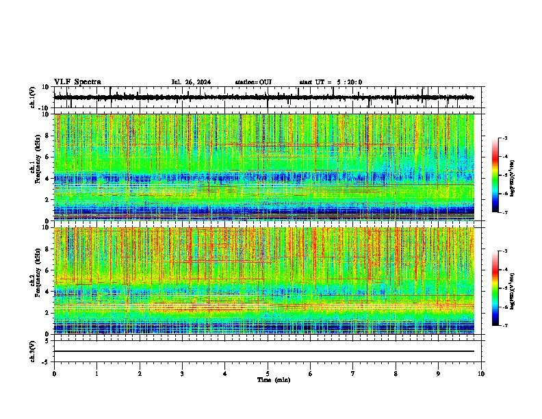This screenshot has height=419, width=542.
Task: Click the ch.1 spectrogram color scale bar
Action: 495,175
